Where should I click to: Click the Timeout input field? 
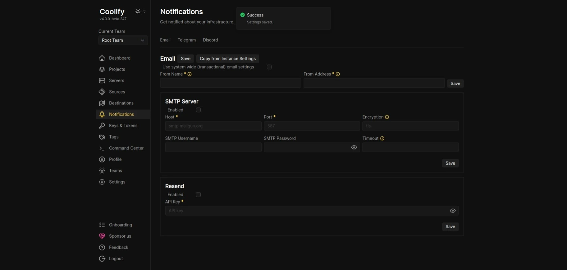[x=410, y=147]
